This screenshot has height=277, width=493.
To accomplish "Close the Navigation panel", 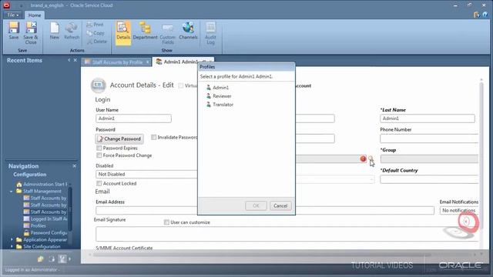I will (x=75, y=166).
